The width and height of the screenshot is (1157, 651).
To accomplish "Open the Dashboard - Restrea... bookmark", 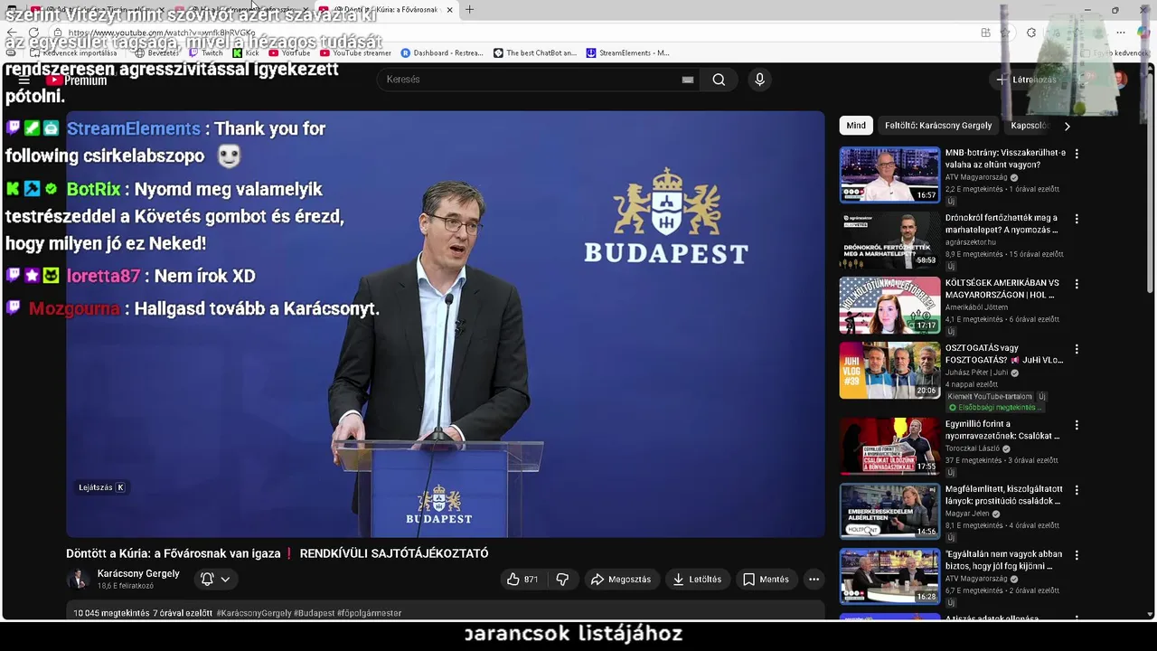I will (442, 53).
